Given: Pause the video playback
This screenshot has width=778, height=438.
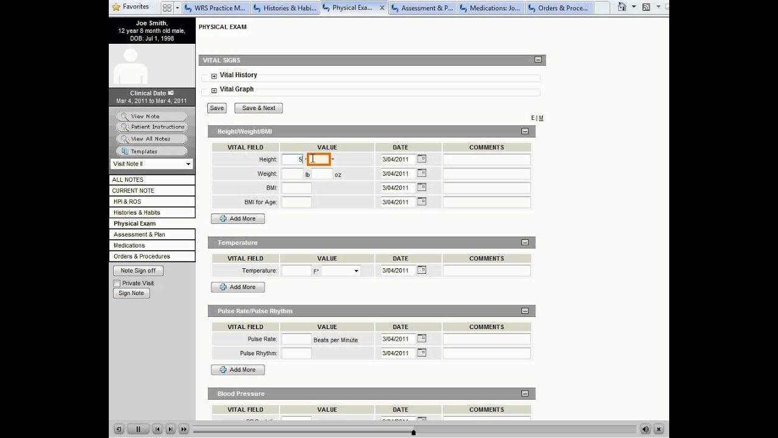Looking at the screenshot, I should (x=138, y=429).
